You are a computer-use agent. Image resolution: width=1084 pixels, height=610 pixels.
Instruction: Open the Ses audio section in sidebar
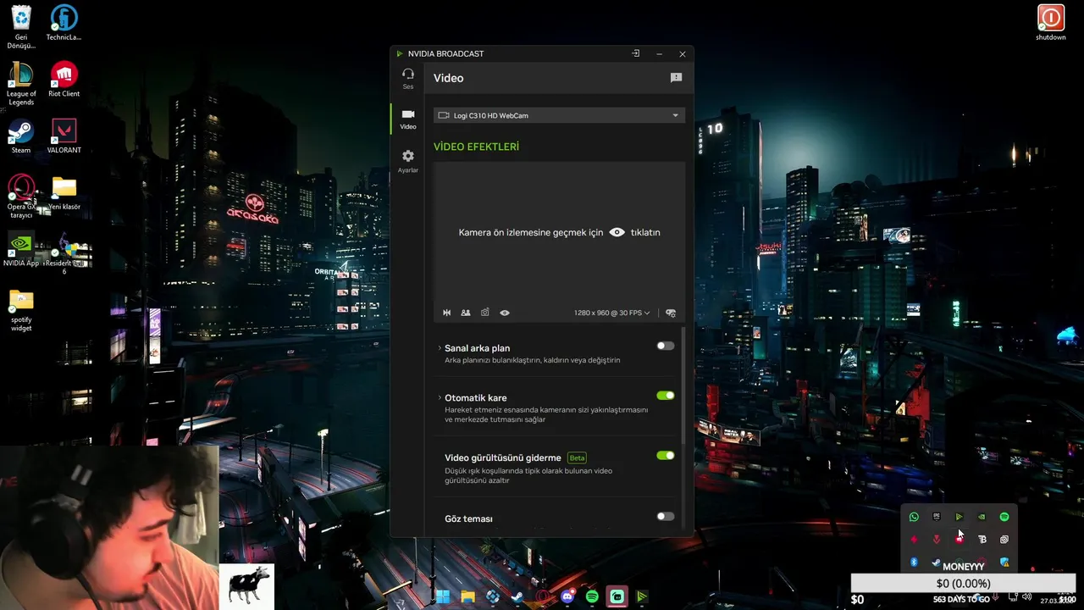point(408,78)
